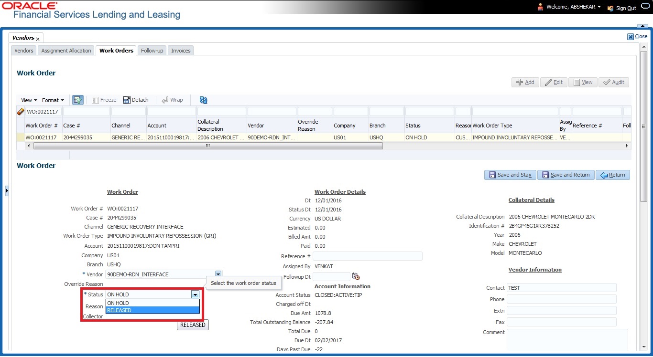Choose ON HOLD in Status list
The height and width of the screenshot is (357, 653).
[152, 303]
